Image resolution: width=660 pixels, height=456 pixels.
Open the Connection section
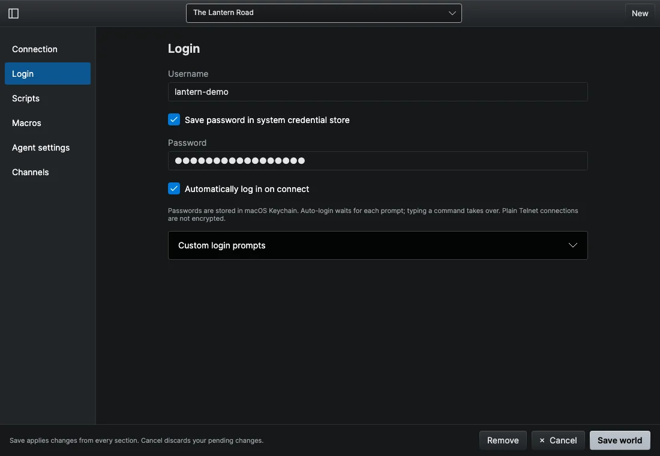tap(47, 49)
